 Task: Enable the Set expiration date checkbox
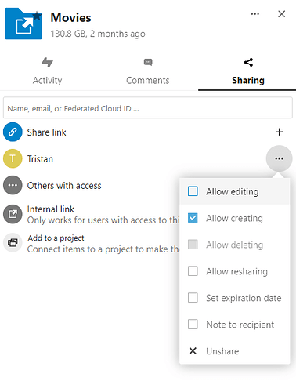click(x=193, y=298)
